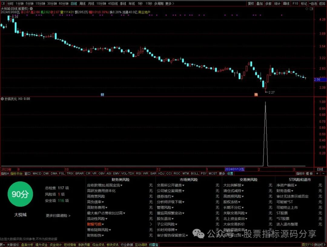The height and width of the screenshot is (247, 327).
Task: Switch to 指标B panel
Action: [x=300, y=173]
